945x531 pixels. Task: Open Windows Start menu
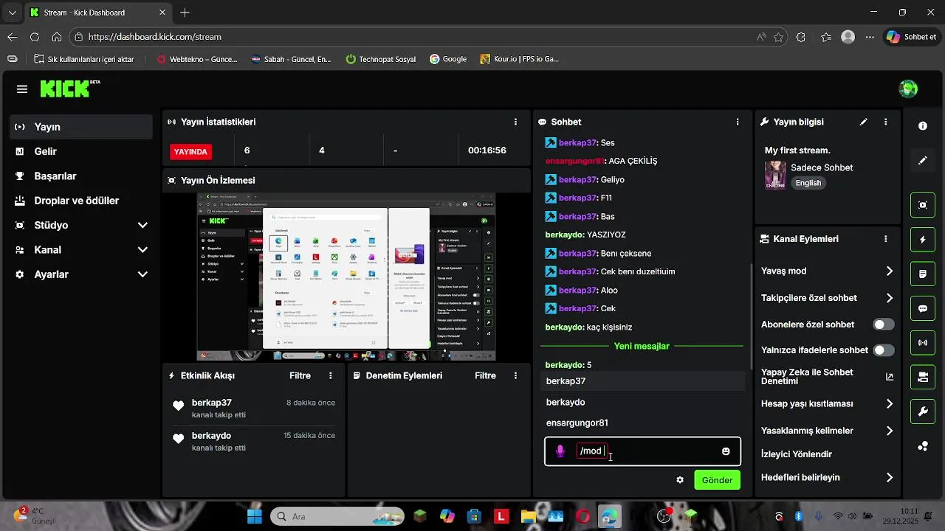point(255,516)
